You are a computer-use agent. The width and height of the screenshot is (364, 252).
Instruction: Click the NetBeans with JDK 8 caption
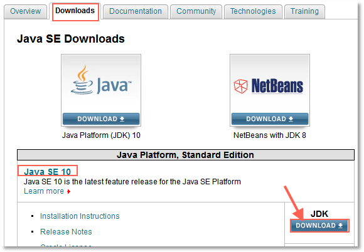[x=270, y=135]
